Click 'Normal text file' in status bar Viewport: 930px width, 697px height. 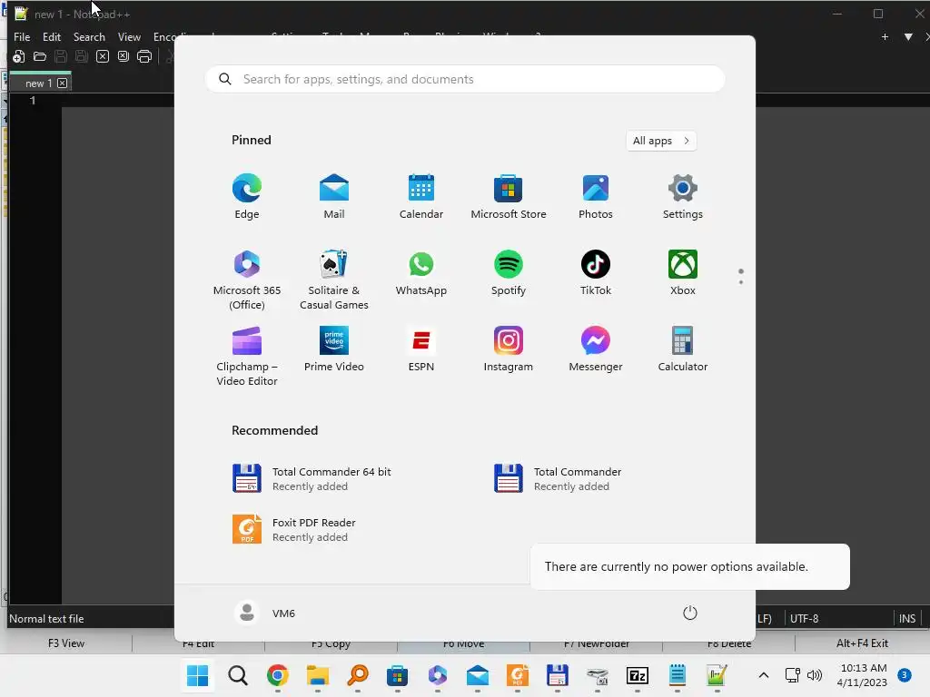pos(46,618)
